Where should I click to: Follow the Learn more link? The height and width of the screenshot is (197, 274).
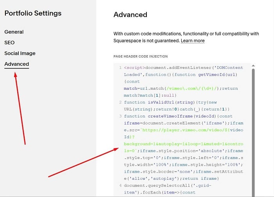(193, 41)
